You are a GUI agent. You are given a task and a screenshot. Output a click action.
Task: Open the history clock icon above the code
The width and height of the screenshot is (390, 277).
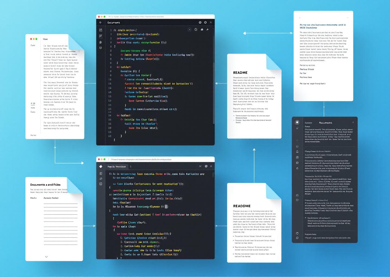(196, 29)
